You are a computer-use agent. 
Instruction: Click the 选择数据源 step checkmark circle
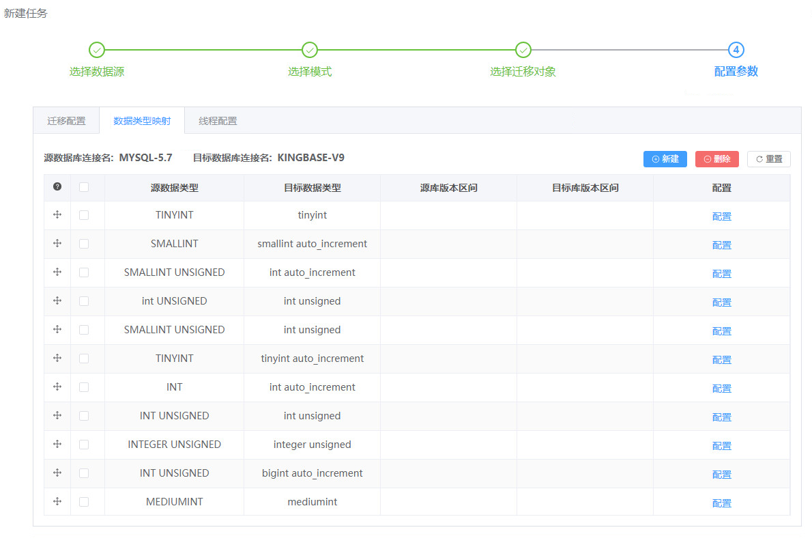[x=97, y=50]
